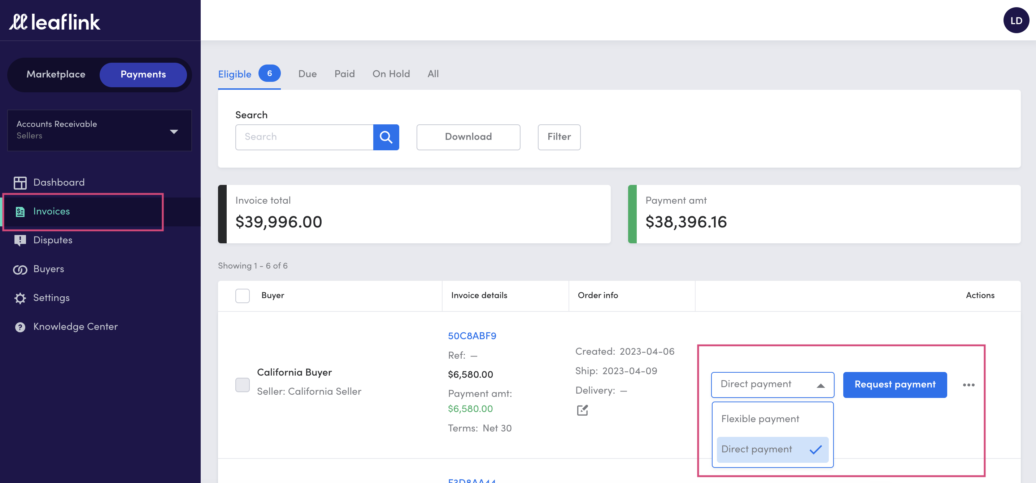Open the Due tab

(307, 74)
